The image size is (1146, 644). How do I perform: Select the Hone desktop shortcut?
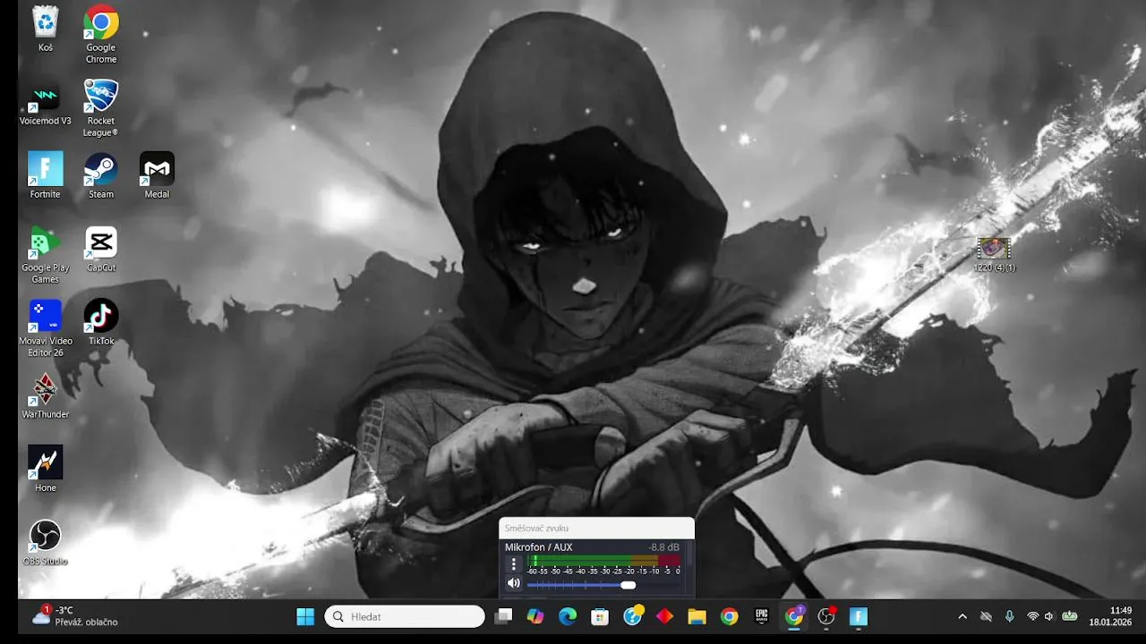tap(45, 469)
